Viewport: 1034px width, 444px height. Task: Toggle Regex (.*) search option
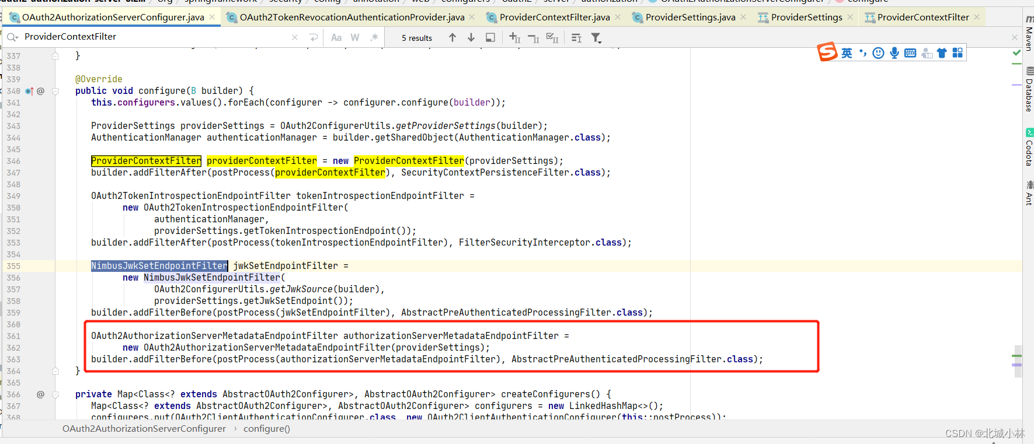click(374, 37)
